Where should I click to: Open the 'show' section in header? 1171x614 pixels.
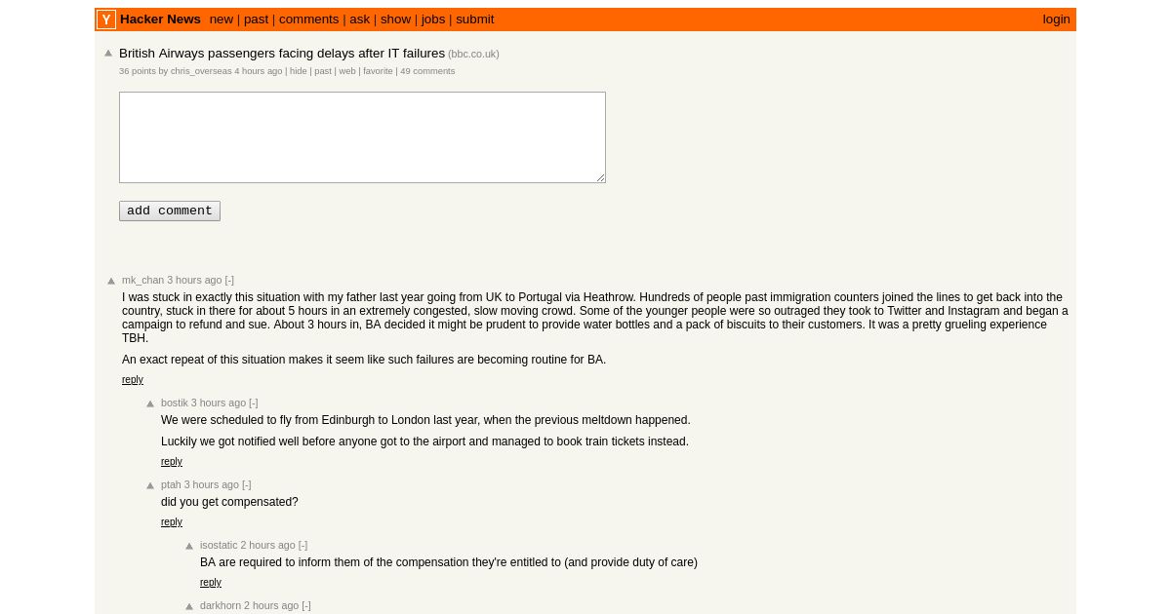pyautogui.click(x=395, y=19)
